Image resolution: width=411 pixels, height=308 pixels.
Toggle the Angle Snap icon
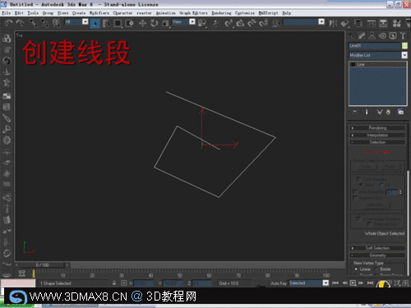click(x=240, y=23)
